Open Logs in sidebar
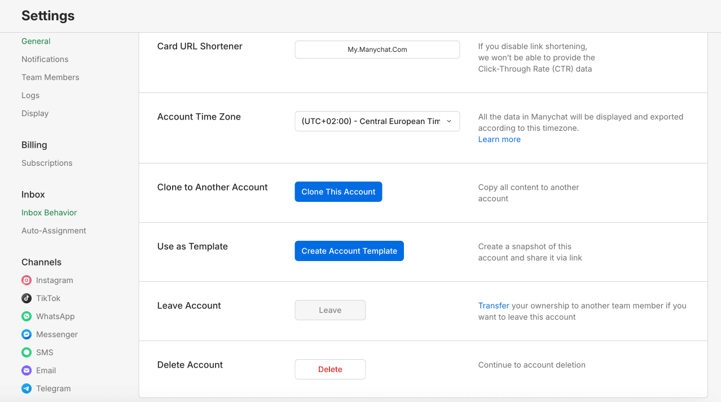Viewport: 721px width, 402px height. [x=30, y=95]
